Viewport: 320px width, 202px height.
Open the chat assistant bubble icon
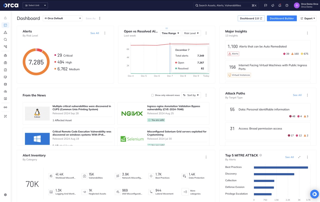pyautogui.click(x=315, y=194)
